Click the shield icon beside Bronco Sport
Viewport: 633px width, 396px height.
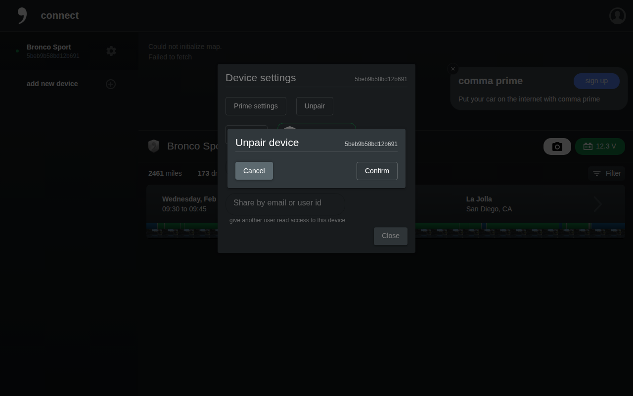click(x=154, y=146)
